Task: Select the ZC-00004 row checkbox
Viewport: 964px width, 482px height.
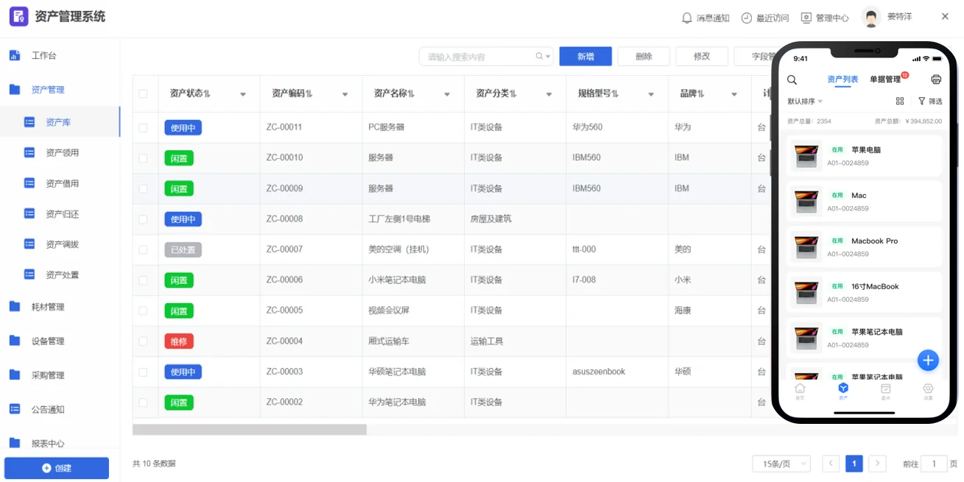Action: [143, 341]
